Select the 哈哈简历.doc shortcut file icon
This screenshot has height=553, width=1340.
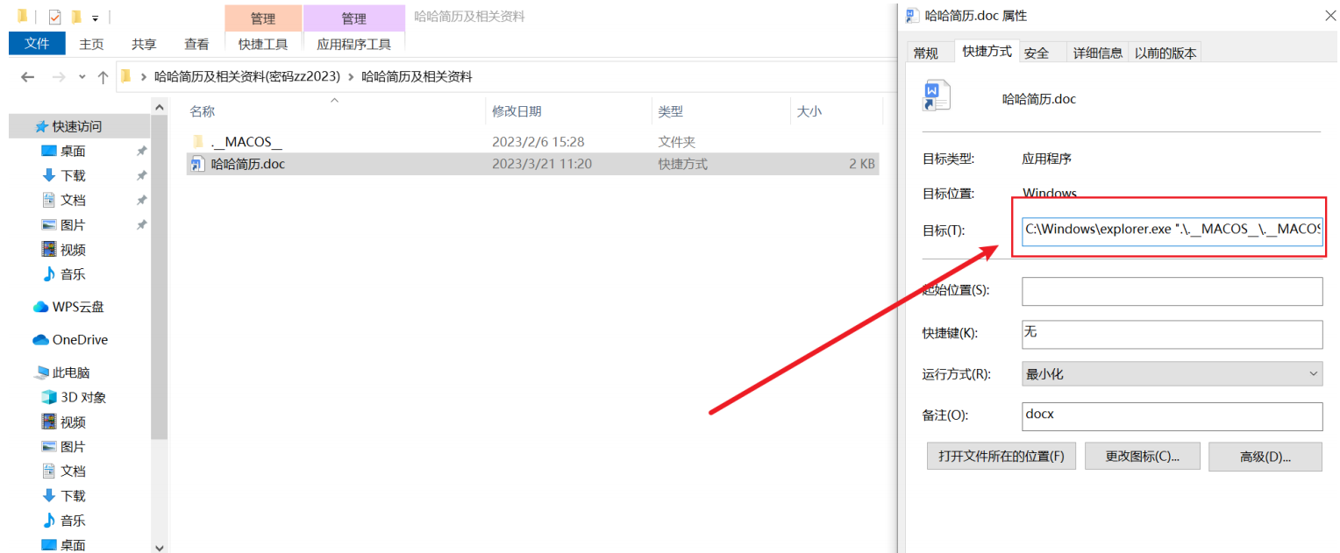click(x=197, y=164)
